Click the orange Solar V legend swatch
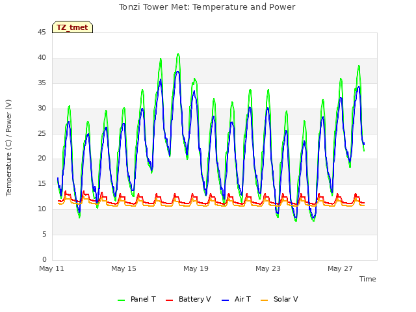The height and width of the screenshot is (312, 416). pyautogui.click(x=265, y=300)
